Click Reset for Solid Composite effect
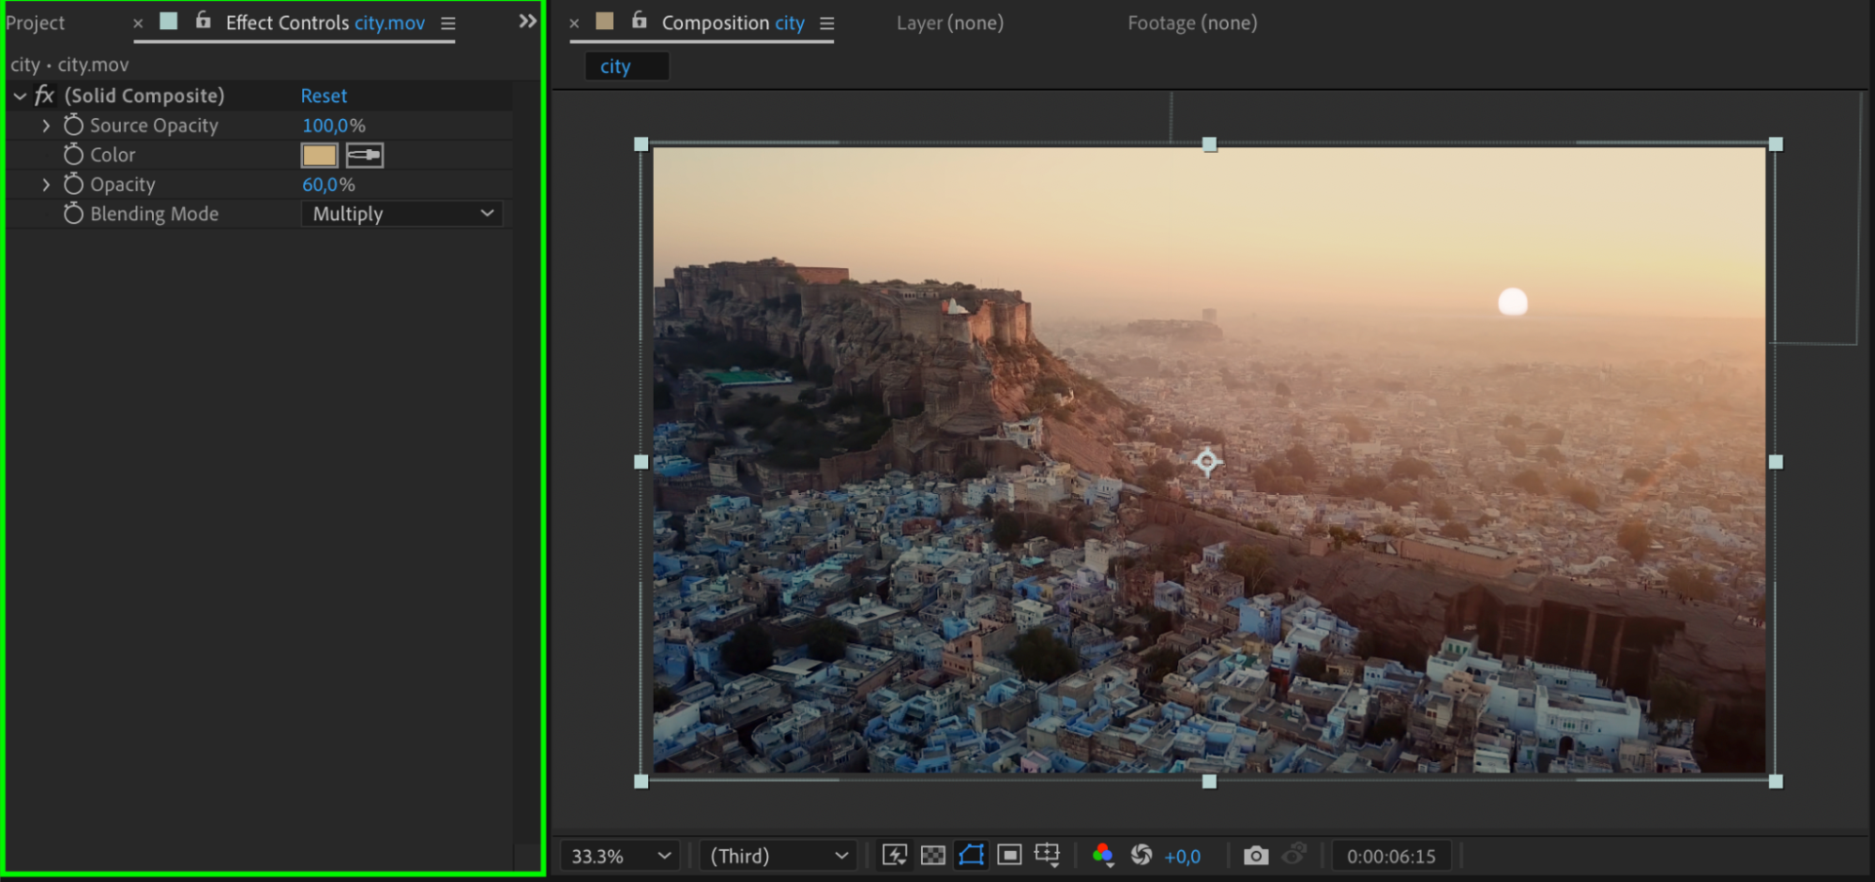The width and height of the screenshot is (1875, 882). pyautogui.click(x=324, y=96)
